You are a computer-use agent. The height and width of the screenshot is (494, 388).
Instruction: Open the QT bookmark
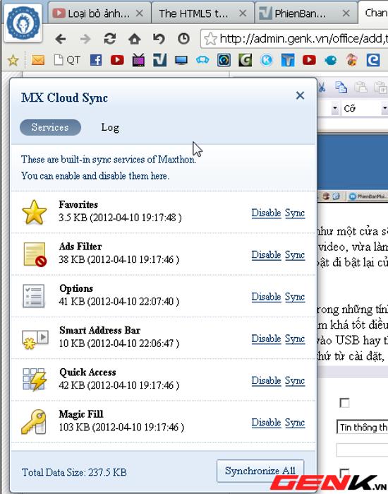67,60
